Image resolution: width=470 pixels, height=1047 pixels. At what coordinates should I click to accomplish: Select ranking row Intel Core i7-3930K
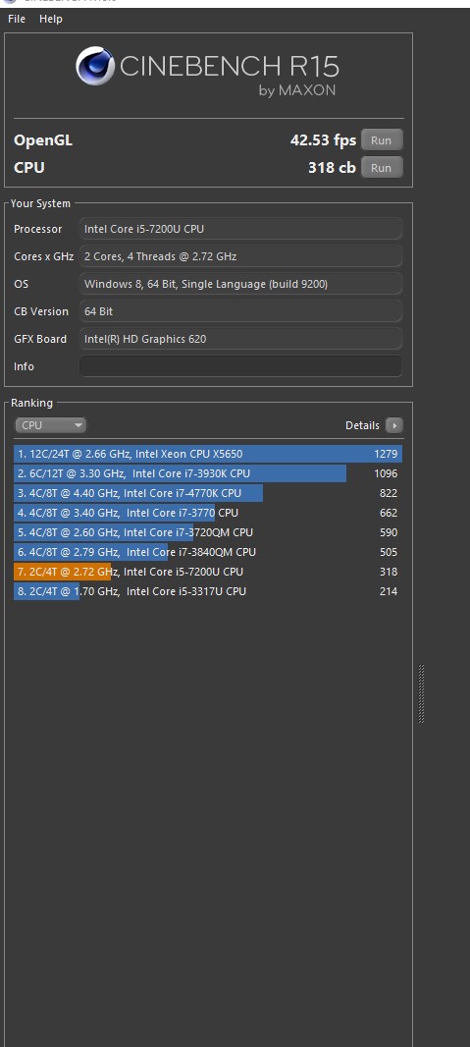[x=208, y=473]
